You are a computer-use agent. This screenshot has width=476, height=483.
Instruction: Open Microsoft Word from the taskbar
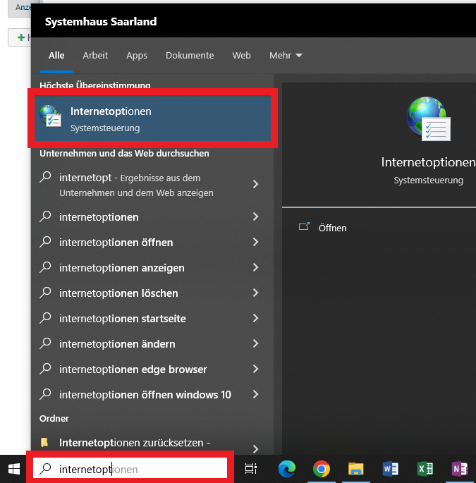click(391, 469)
